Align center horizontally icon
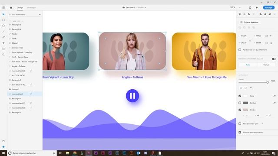Screen dimensions: 278x156 [265, 14]
